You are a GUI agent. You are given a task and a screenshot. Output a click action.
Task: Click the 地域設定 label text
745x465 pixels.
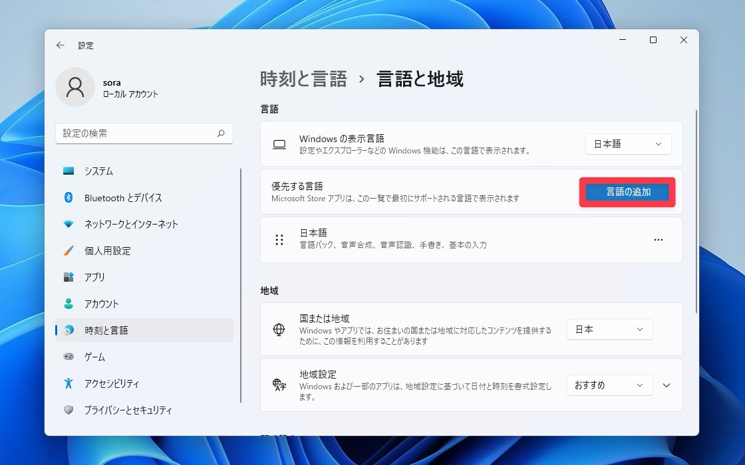[x=318, y=374]
